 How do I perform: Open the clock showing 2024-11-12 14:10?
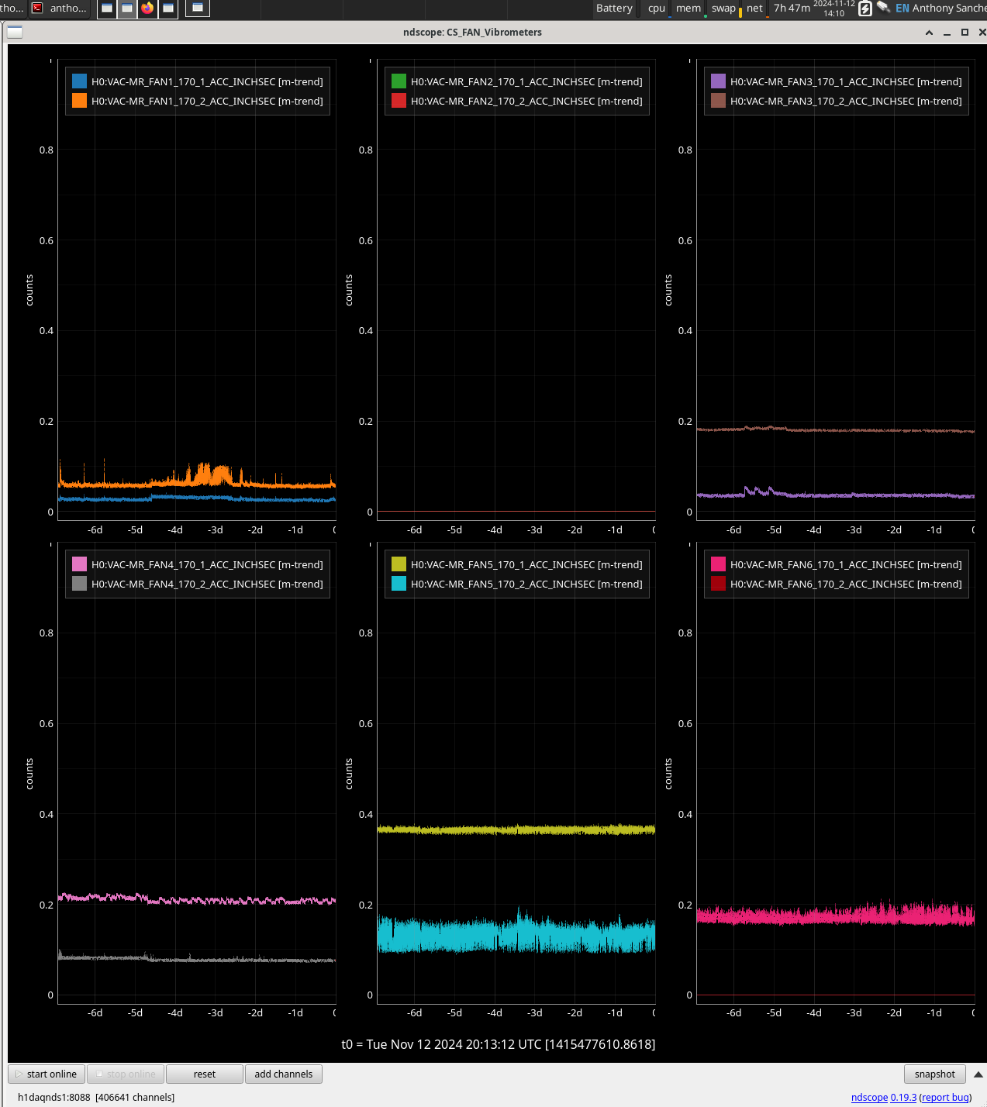click(x=834, y=9)
